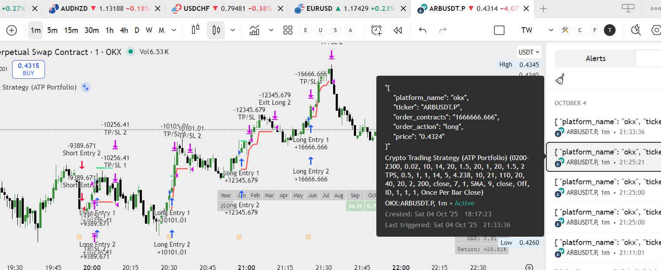
Task: Create an alert with the alarm-clock icon
Action: (x=377, y=30)
